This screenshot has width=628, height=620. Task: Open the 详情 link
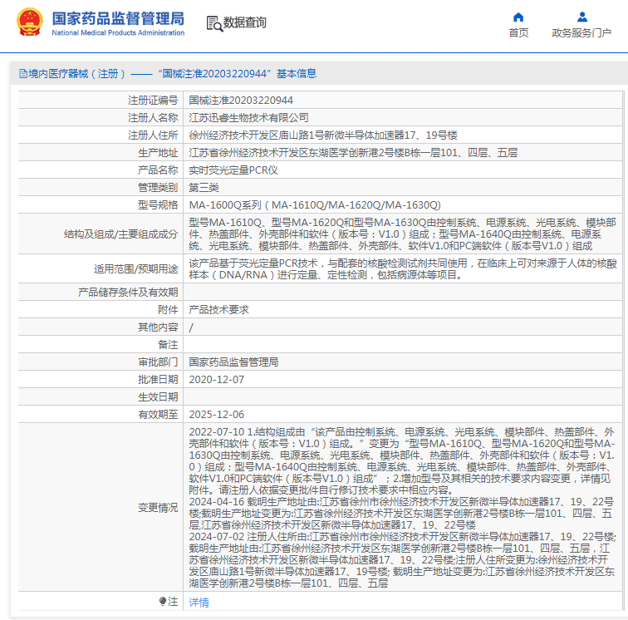[199, 602]
